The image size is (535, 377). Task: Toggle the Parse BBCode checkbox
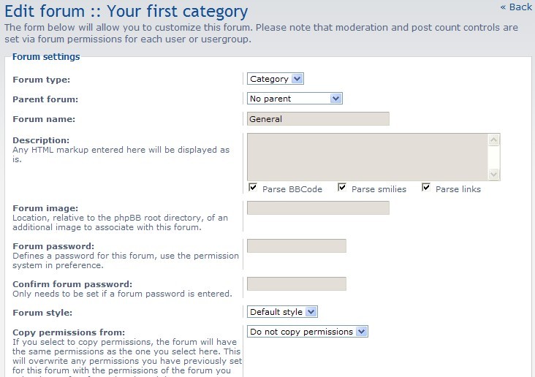pyautogui.click(x=253, y=188)
